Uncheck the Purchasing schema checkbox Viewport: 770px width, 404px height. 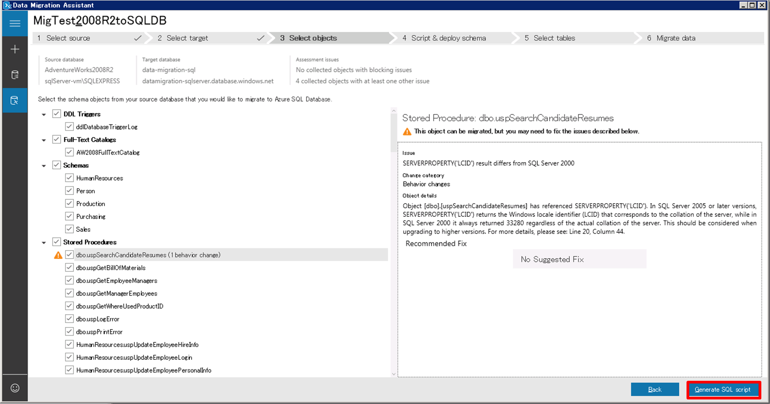click(69, 216)
